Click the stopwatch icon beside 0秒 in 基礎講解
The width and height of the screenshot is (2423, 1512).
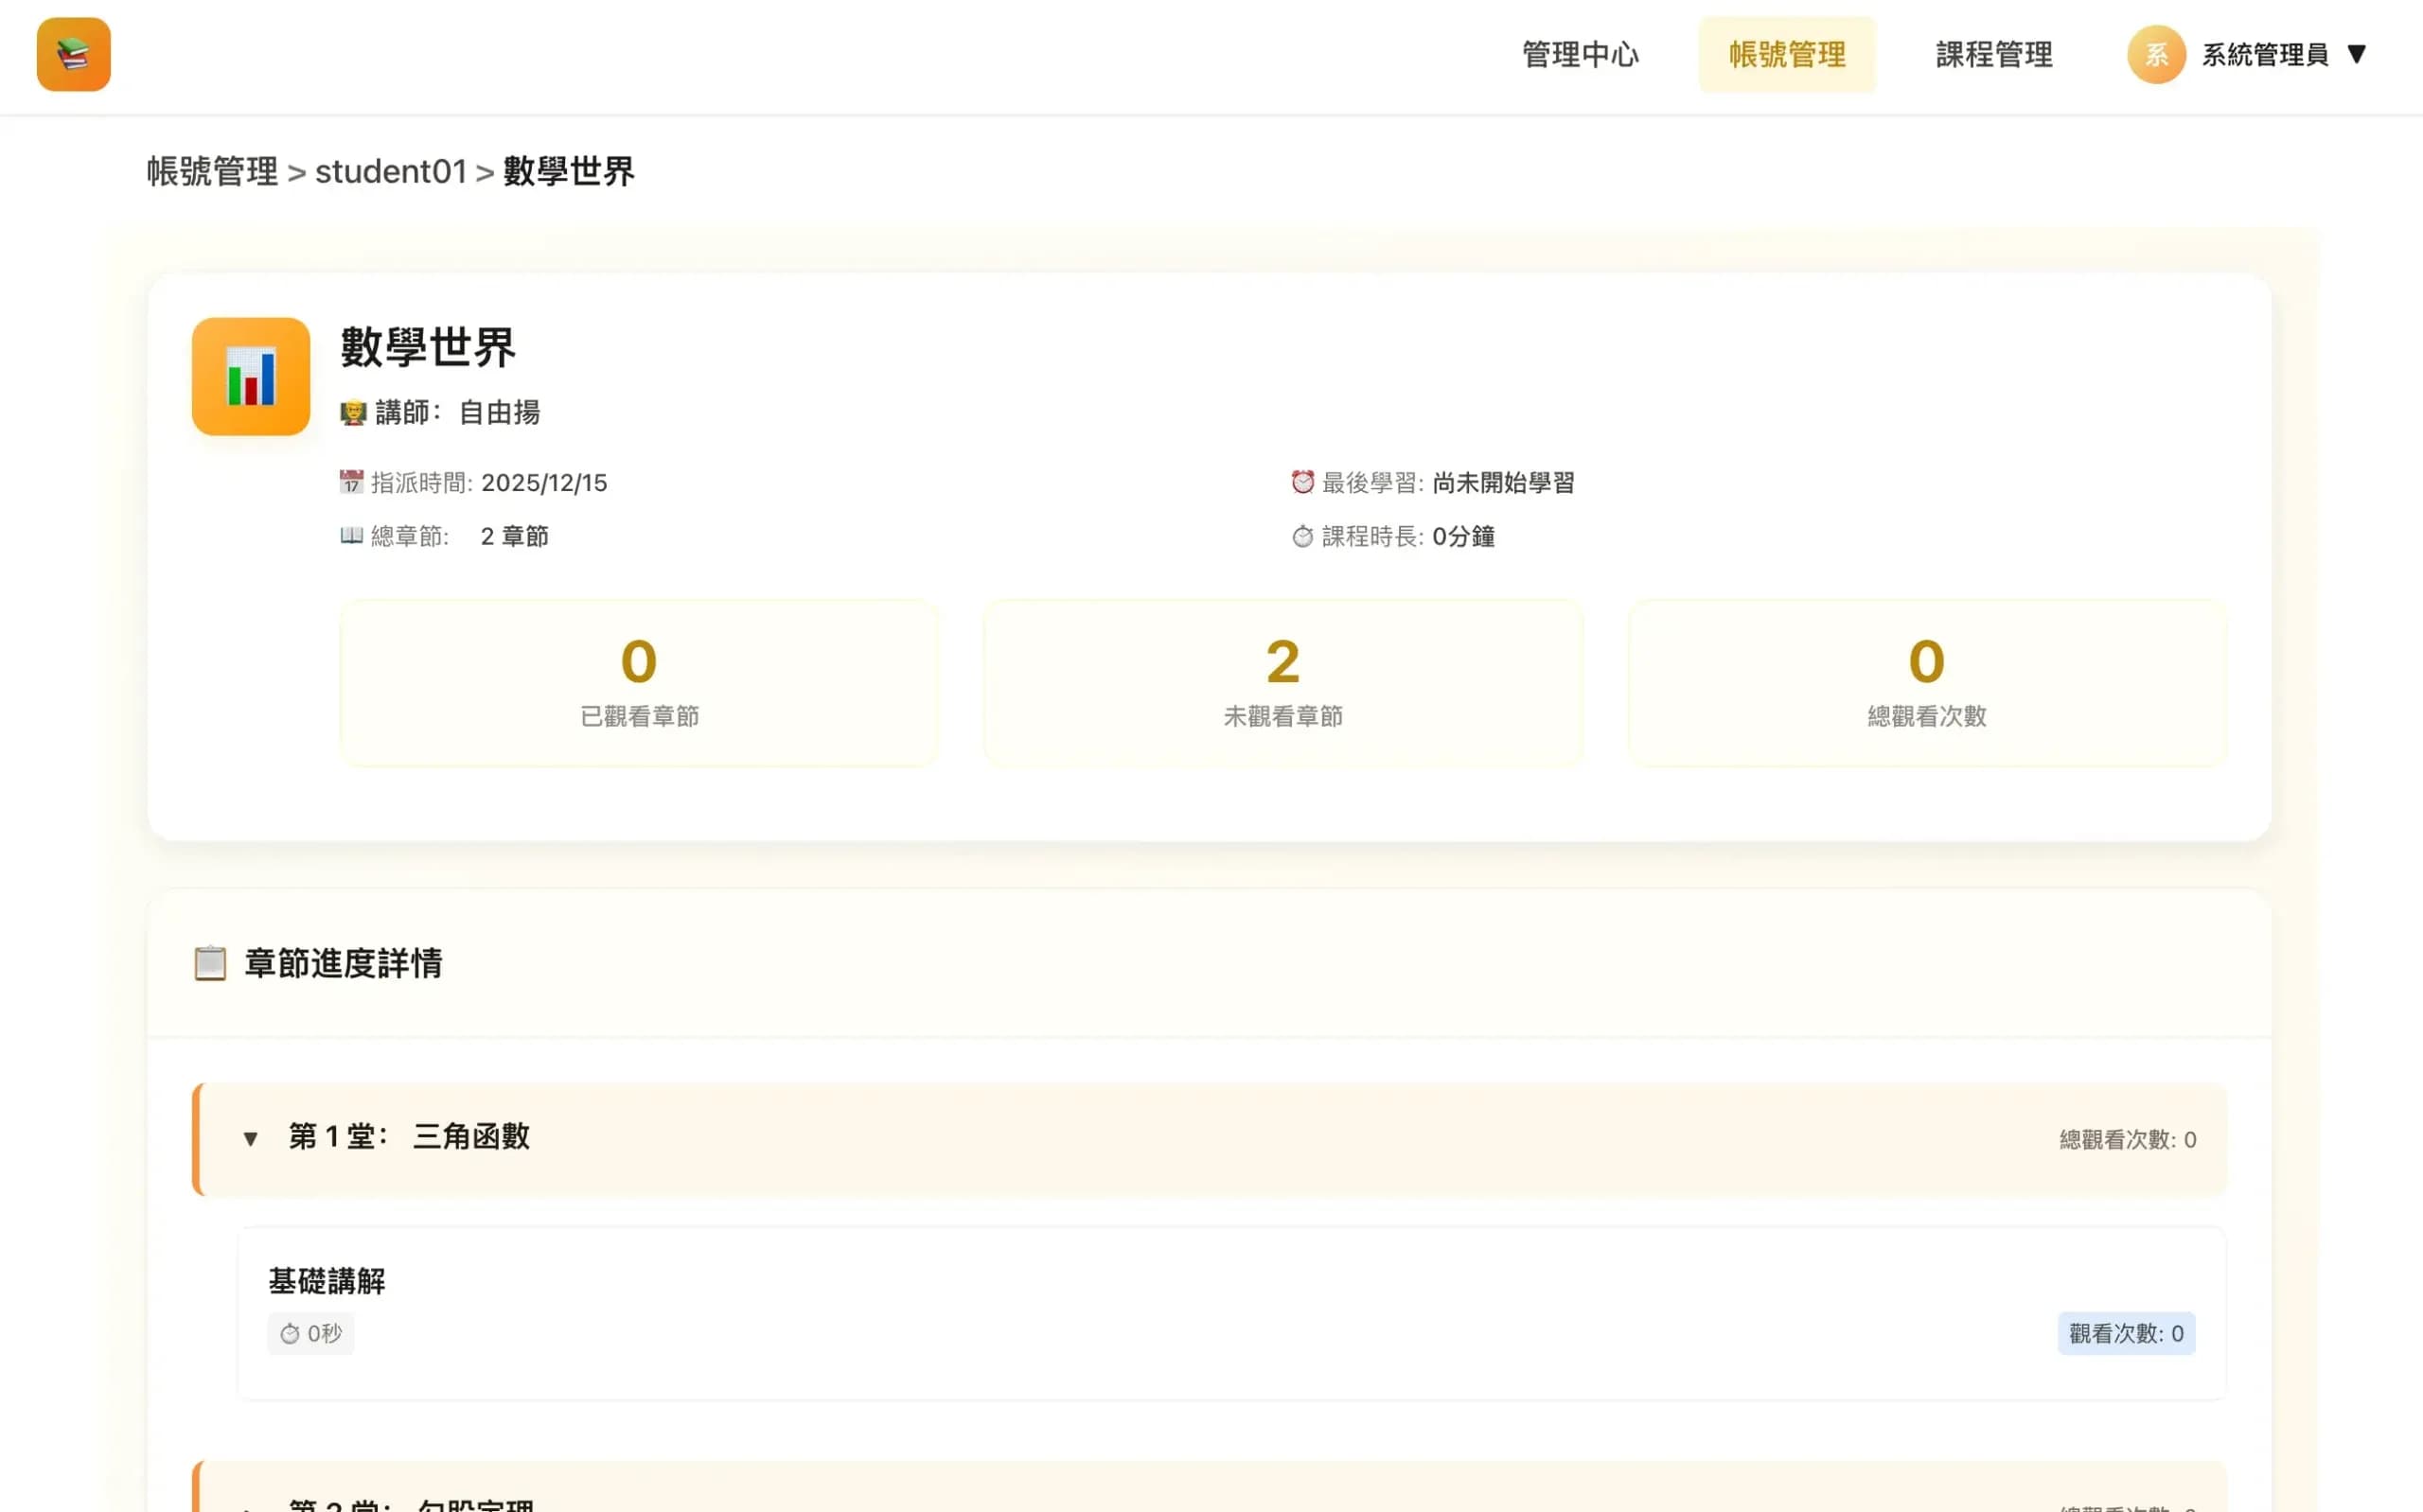(x=290, y=1333)
